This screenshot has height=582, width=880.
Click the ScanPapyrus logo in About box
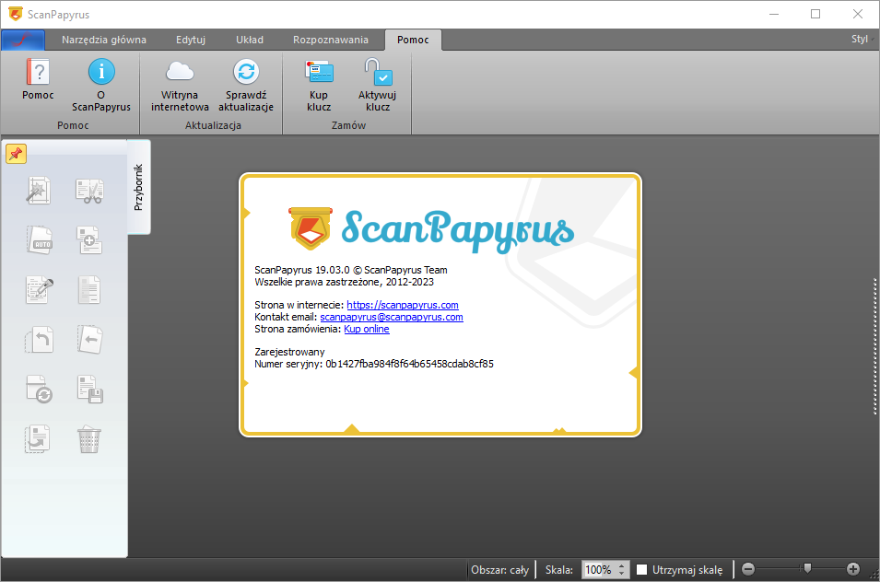coord(431,230)
